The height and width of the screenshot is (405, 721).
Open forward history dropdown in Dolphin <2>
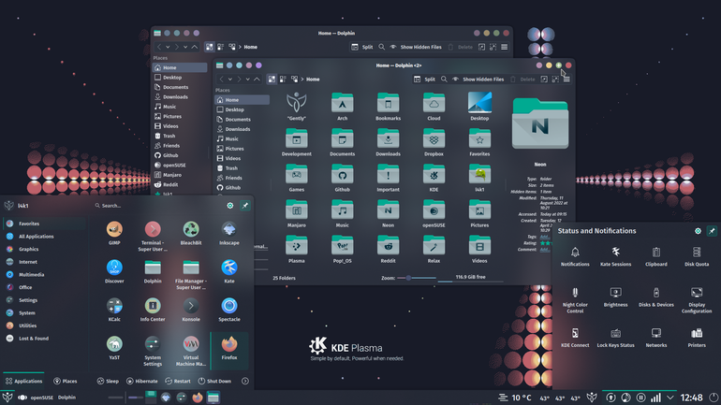[247, 79]
